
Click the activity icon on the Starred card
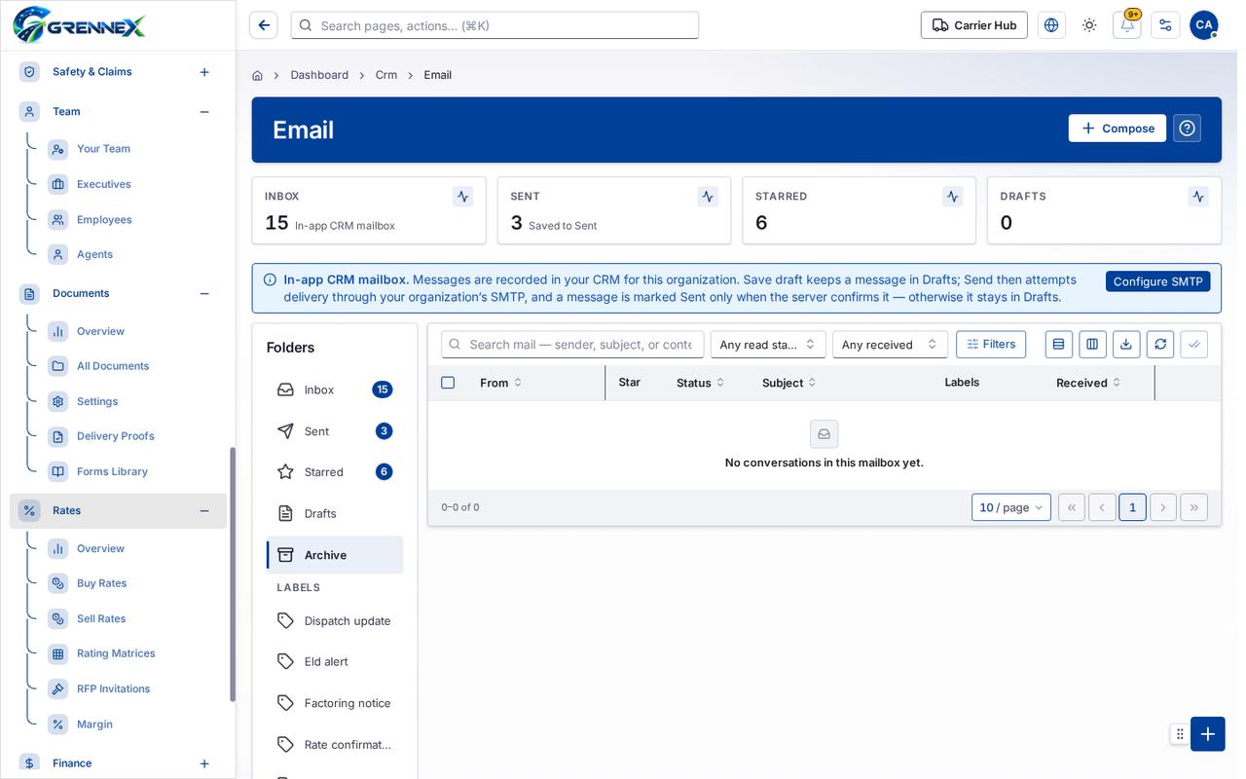(x=953, y=197)
